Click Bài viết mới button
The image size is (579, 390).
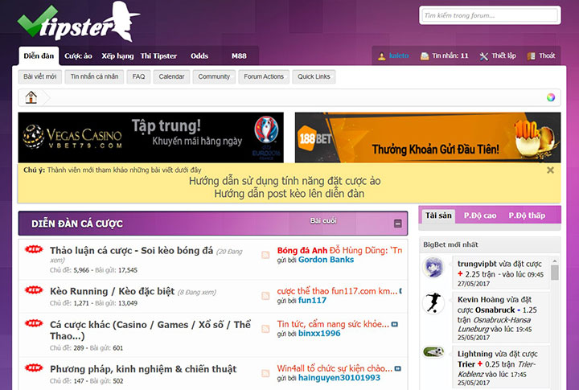[x=40, y=77]
